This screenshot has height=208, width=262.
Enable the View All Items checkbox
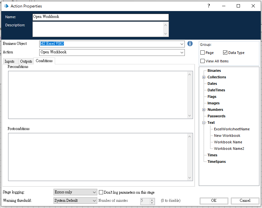coord(202,61)
